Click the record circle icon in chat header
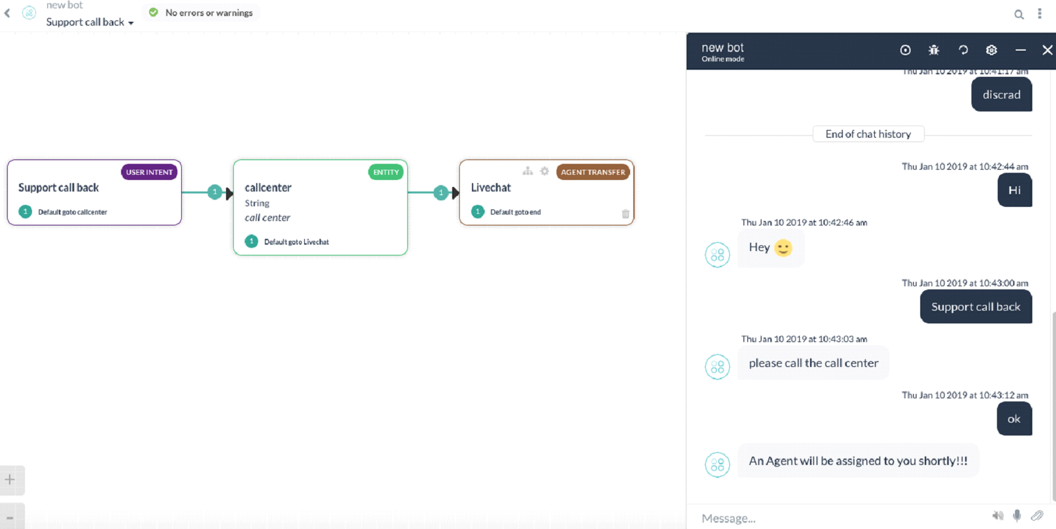Viewport: 1056px width, 529px height. click(x=906, y=50)
